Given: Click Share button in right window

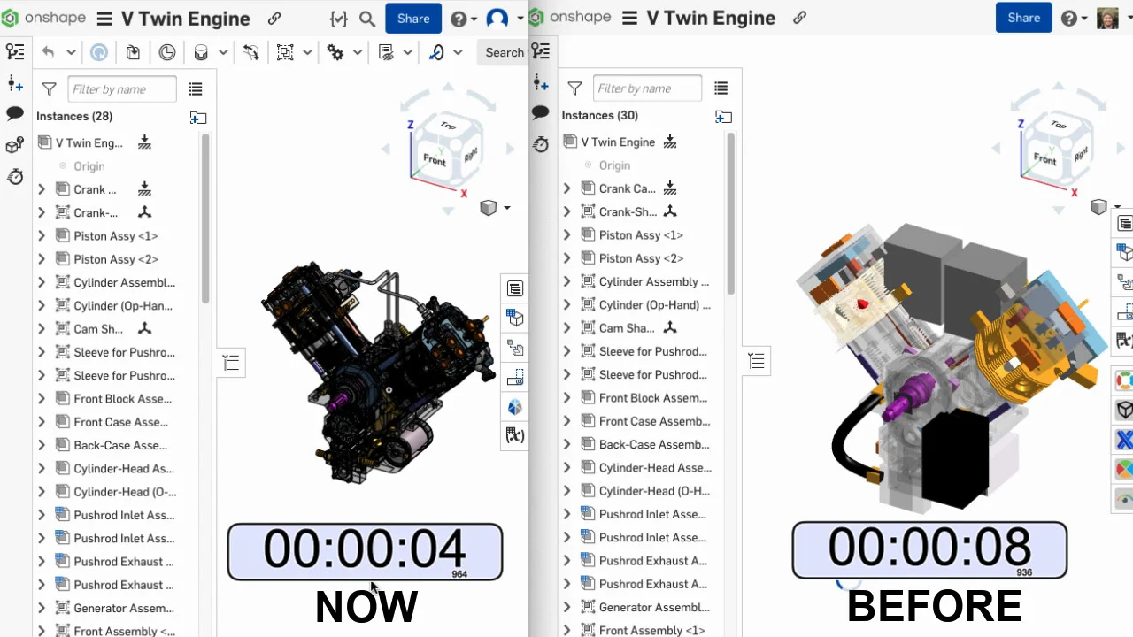Looking at the screenshot, I should click(x=1023, y=18).
